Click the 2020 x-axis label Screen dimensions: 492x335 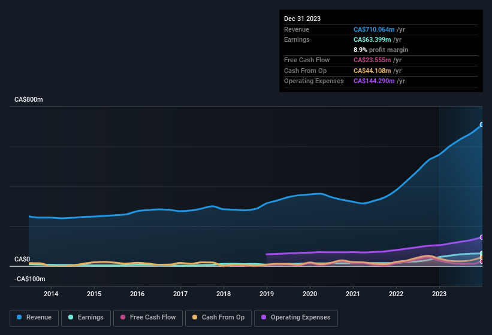click(x=310, y=294)
